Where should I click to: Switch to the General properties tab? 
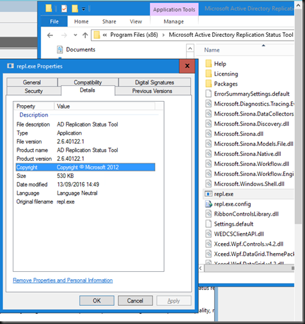[x=32, y=82]
